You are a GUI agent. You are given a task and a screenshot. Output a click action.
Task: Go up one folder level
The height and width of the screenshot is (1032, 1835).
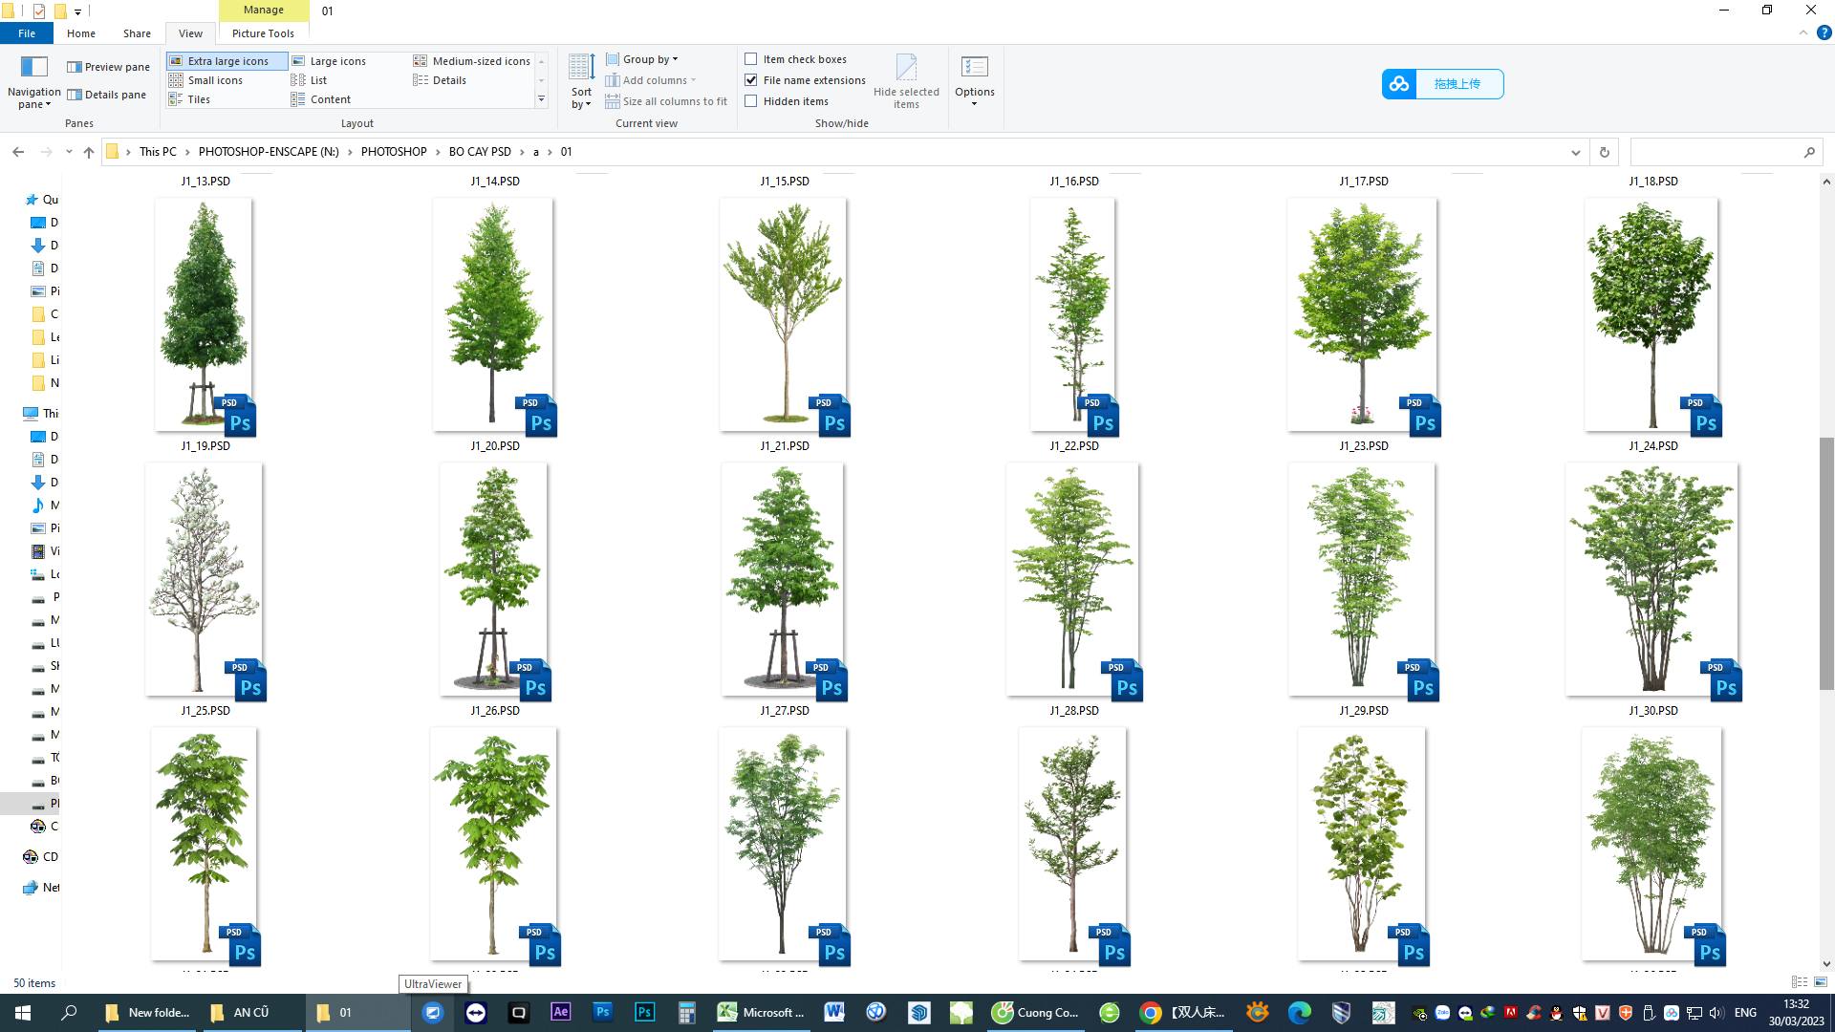pos(89,152)
